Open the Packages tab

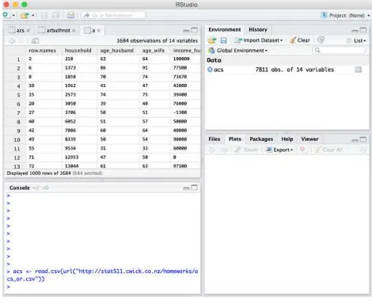261,139
